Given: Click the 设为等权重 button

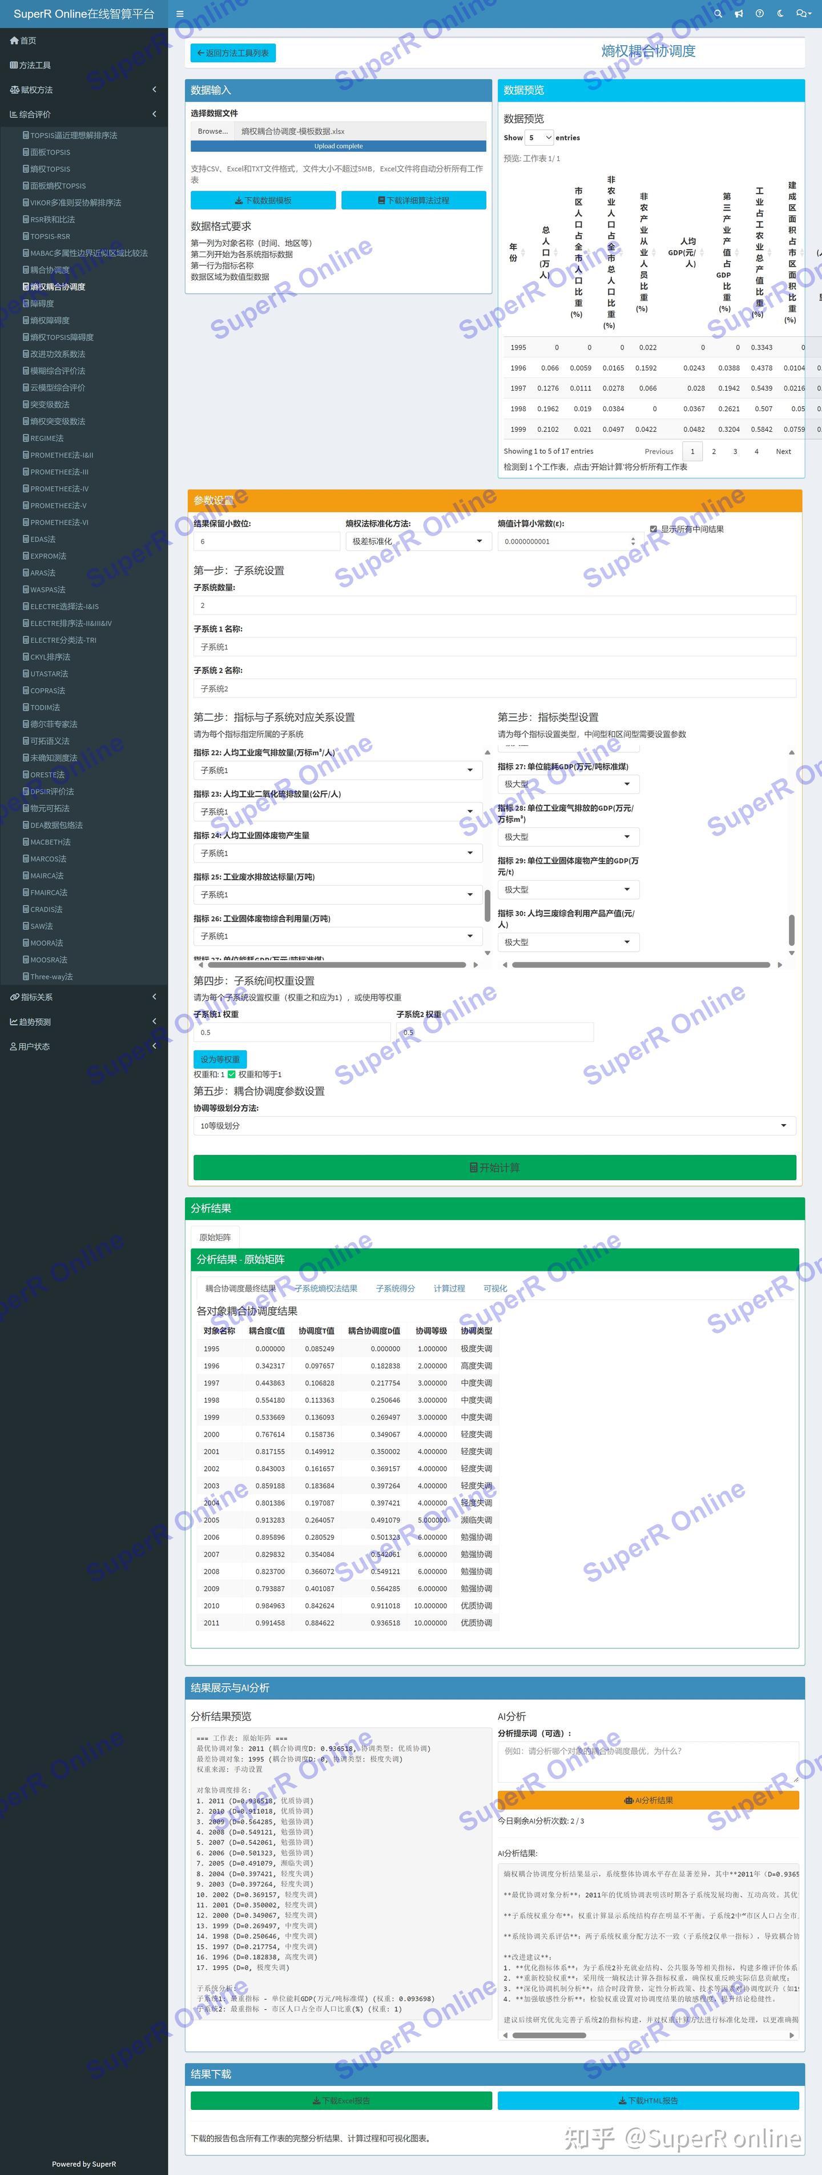Looking at the screenshot, I should pyautogui.click(x=220, y=1059).
